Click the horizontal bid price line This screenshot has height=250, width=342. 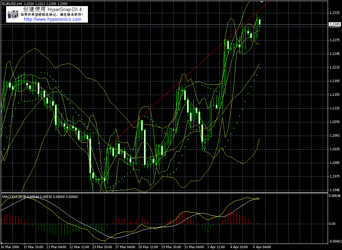click(x=164, y=25)
